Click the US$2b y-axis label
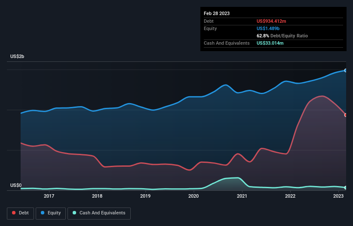353x226 pixels. pyautogui.click(x=17, y=56)
